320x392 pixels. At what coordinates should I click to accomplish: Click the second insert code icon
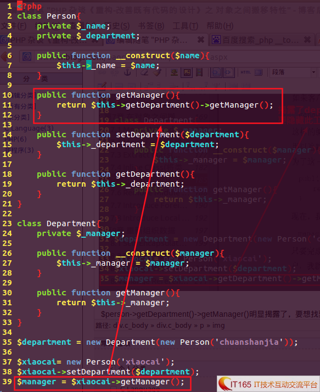229,72
